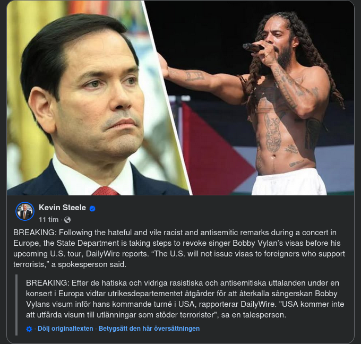
Task: Click 'Dölj originaltexten' to hide original
Action: (65, 329)
